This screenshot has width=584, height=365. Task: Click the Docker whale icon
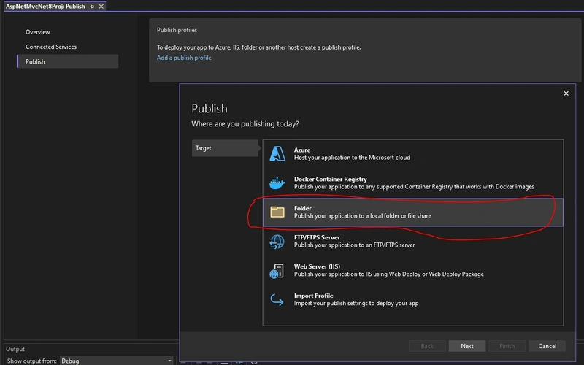(x=277, y=183)
